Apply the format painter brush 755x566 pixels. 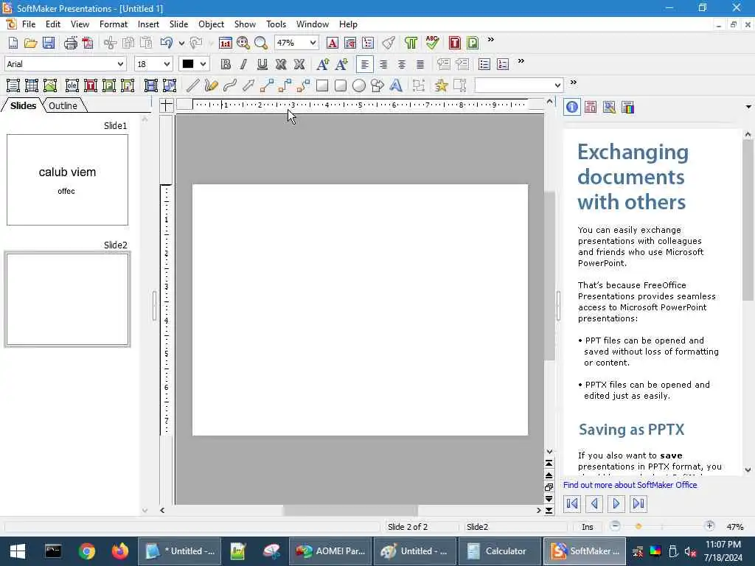(389, 43)
